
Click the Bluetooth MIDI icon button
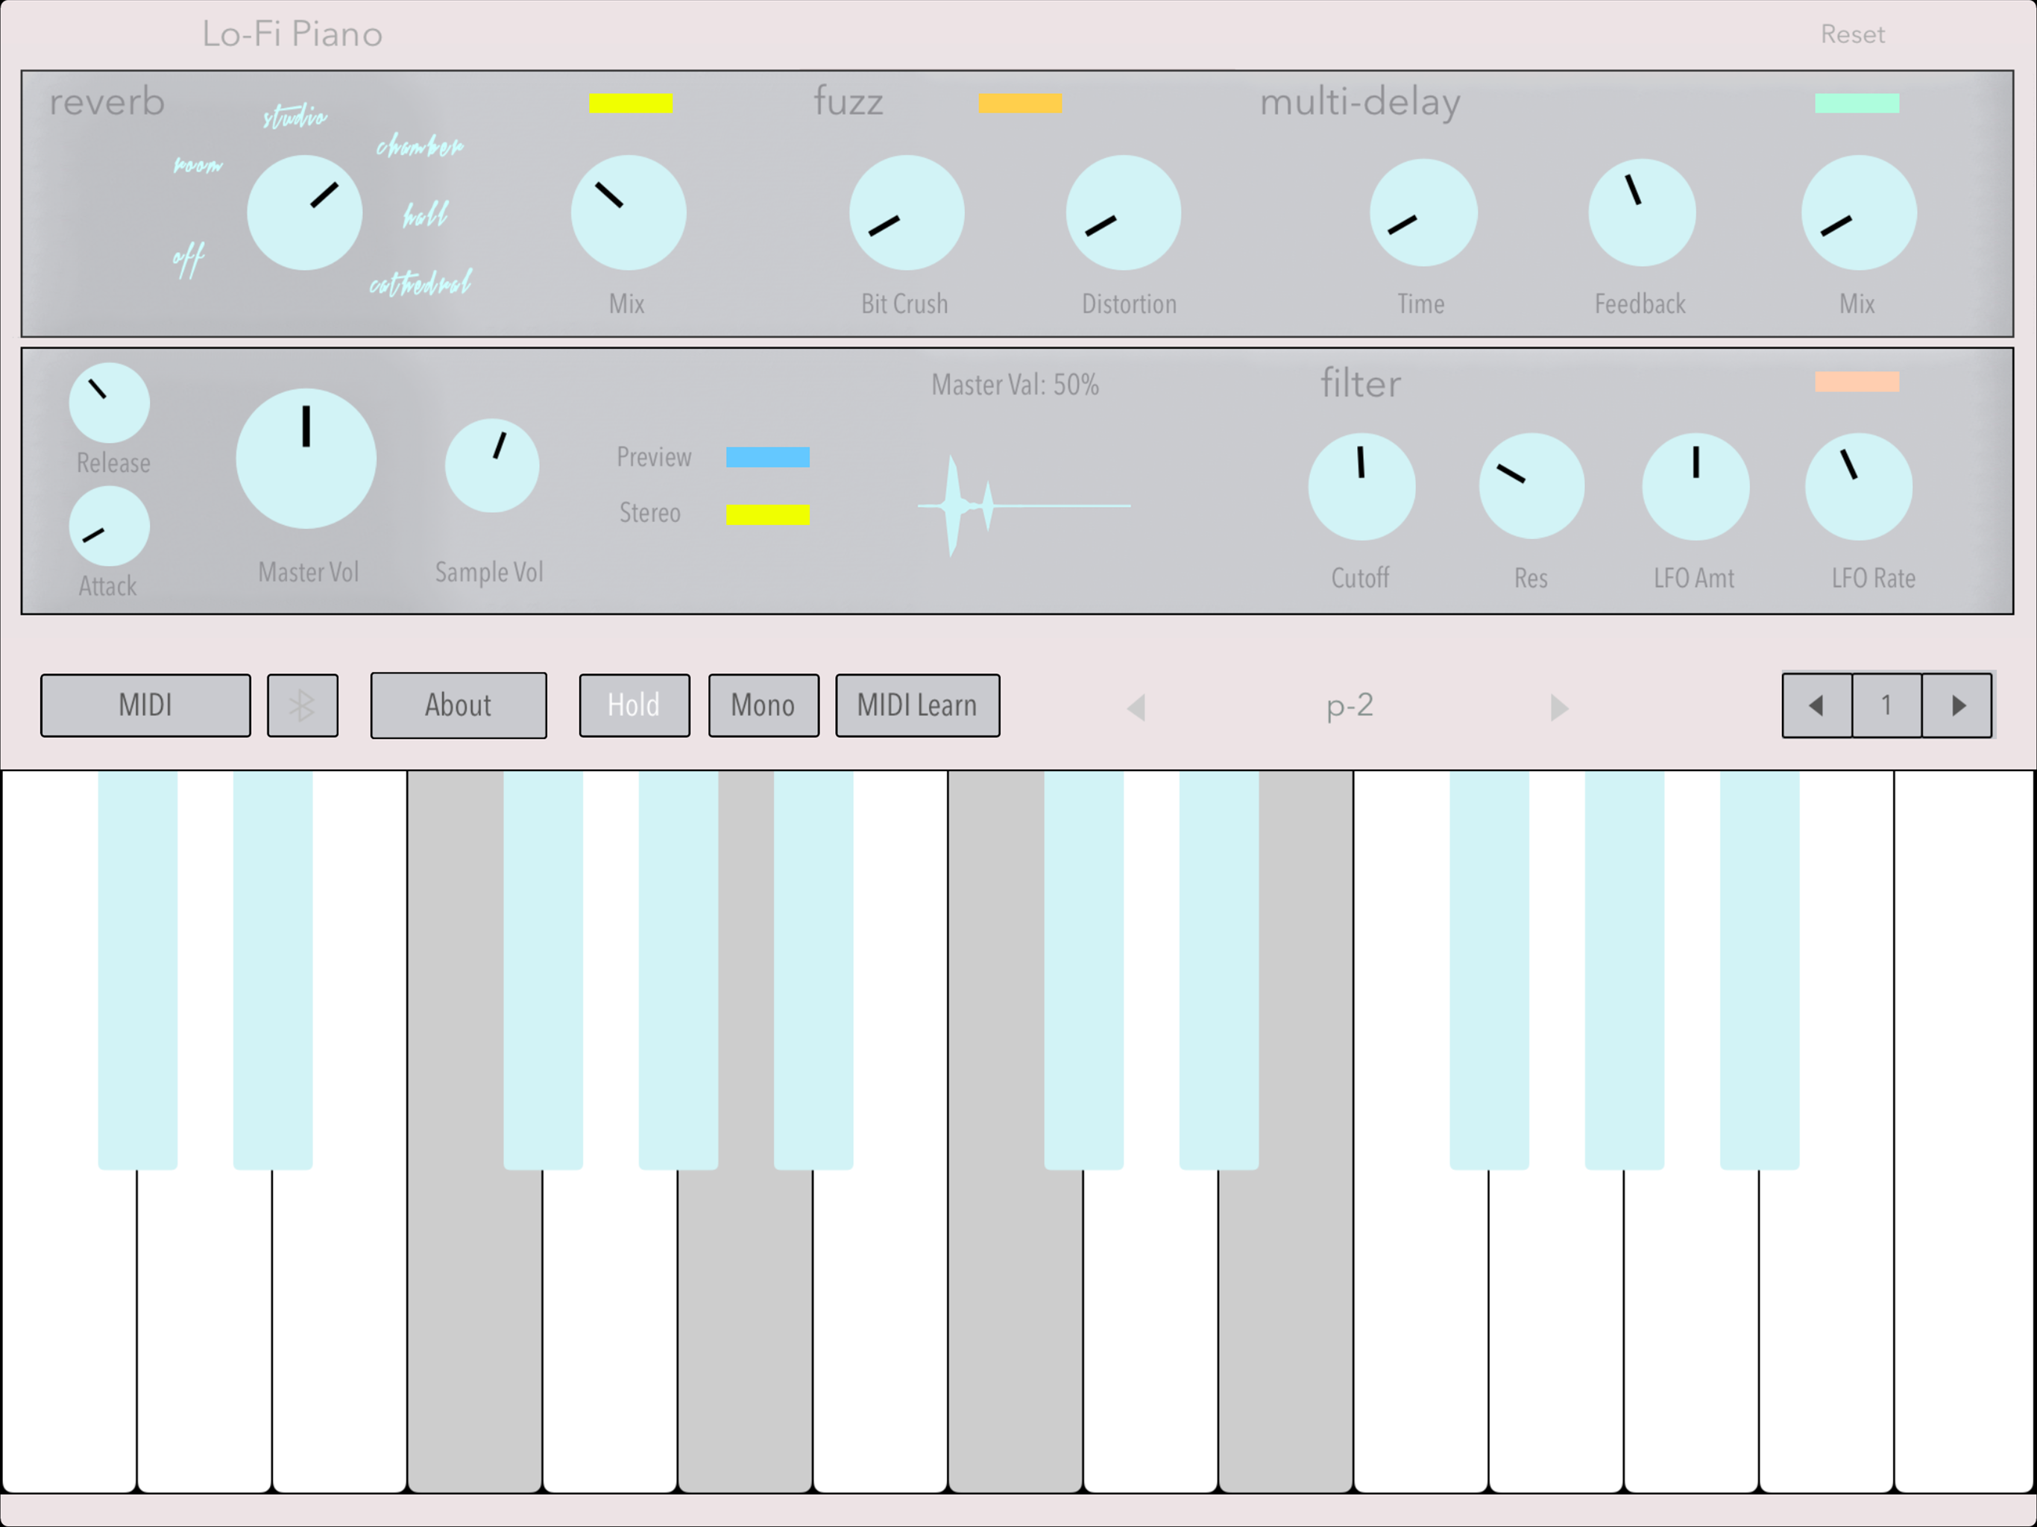302,705
